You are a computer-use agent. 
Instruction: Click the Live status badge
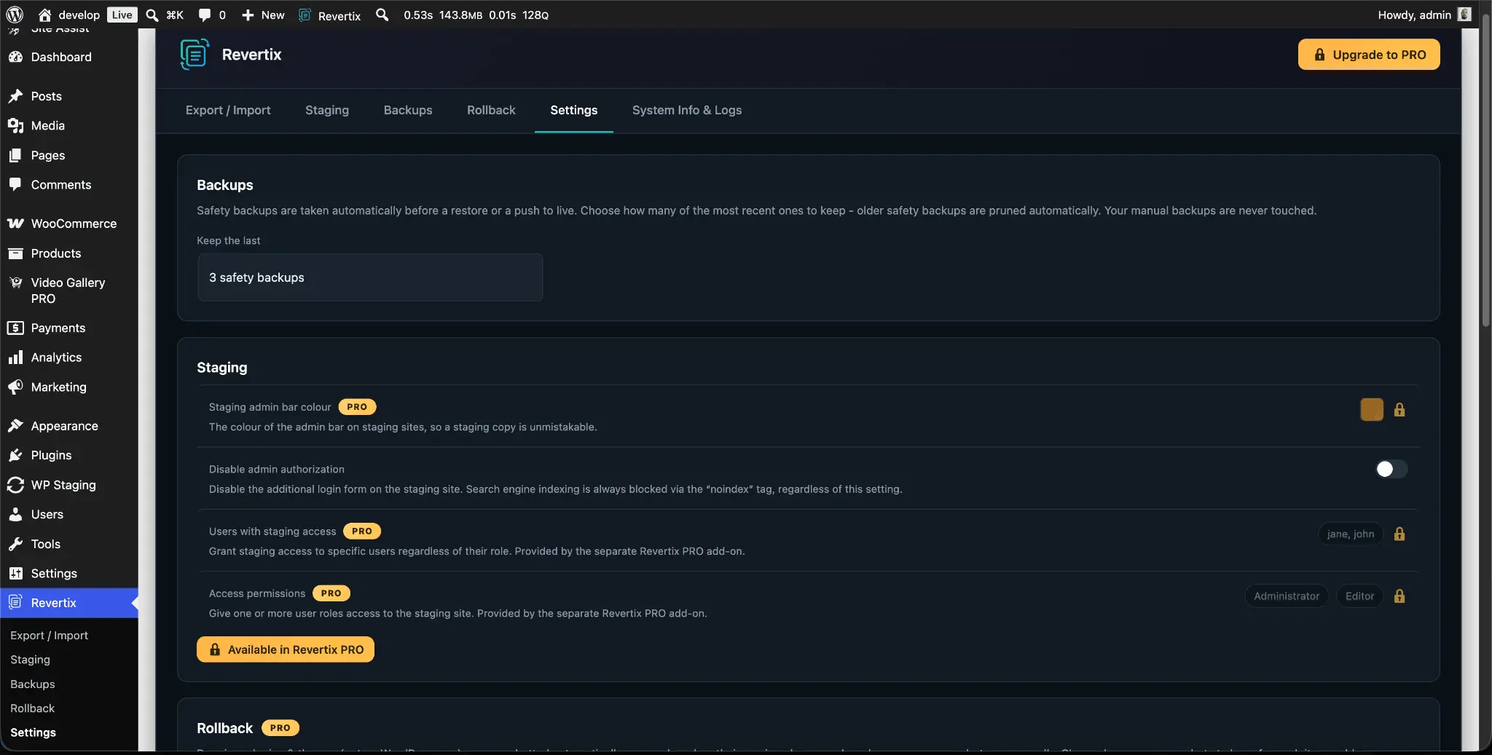click(122, 15)
